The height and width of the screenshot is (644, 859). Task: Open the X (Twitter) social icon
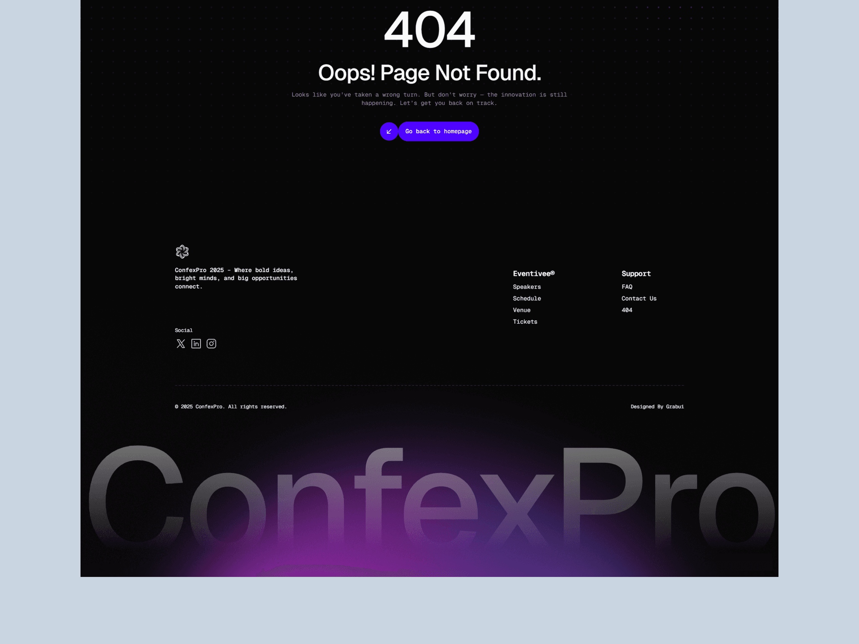(x=181, y=344)
